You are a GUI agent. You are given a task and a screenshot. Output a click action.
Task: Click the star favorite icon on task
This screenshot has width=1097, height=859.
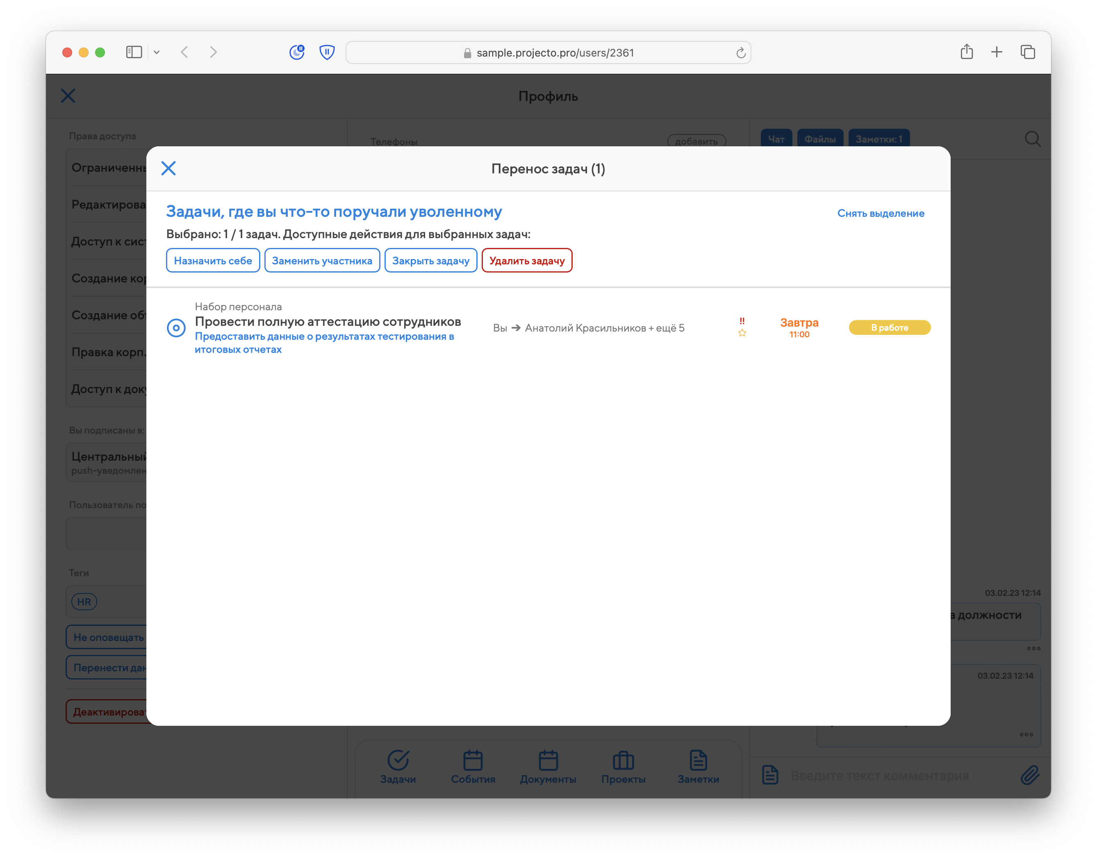tap(742, 333)
